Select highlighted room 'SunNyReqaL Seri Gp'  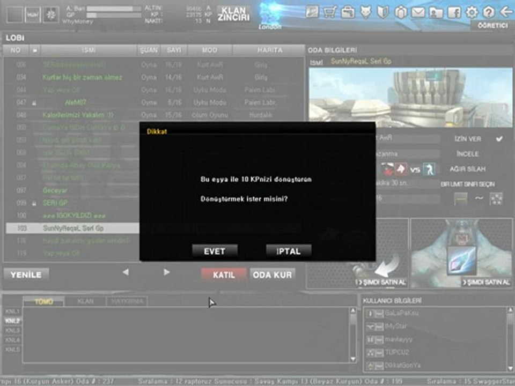click(x=72, y=228)
